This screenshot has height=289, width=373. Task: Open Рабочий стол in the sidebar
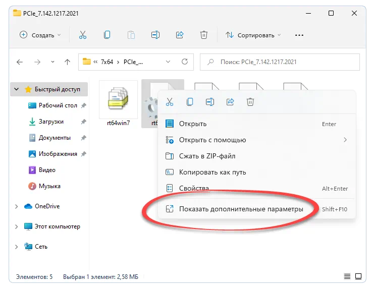pos(58,105)
